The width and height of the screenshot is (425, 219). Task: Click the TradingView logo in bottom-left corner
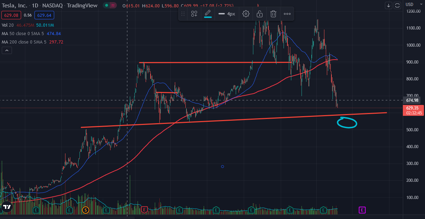pyautogui.click(x=7, y=207)
